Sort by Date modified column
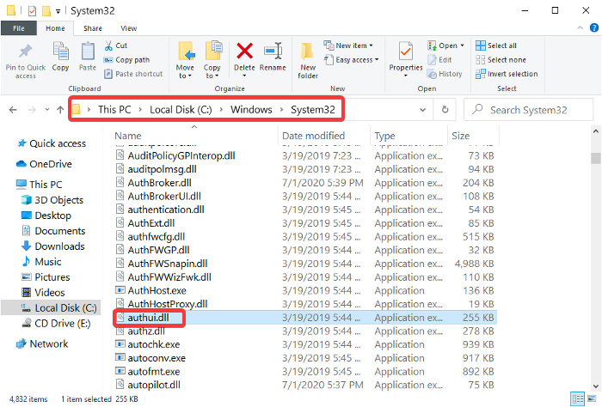The image size is (602, 407). (x=324, y=136)
